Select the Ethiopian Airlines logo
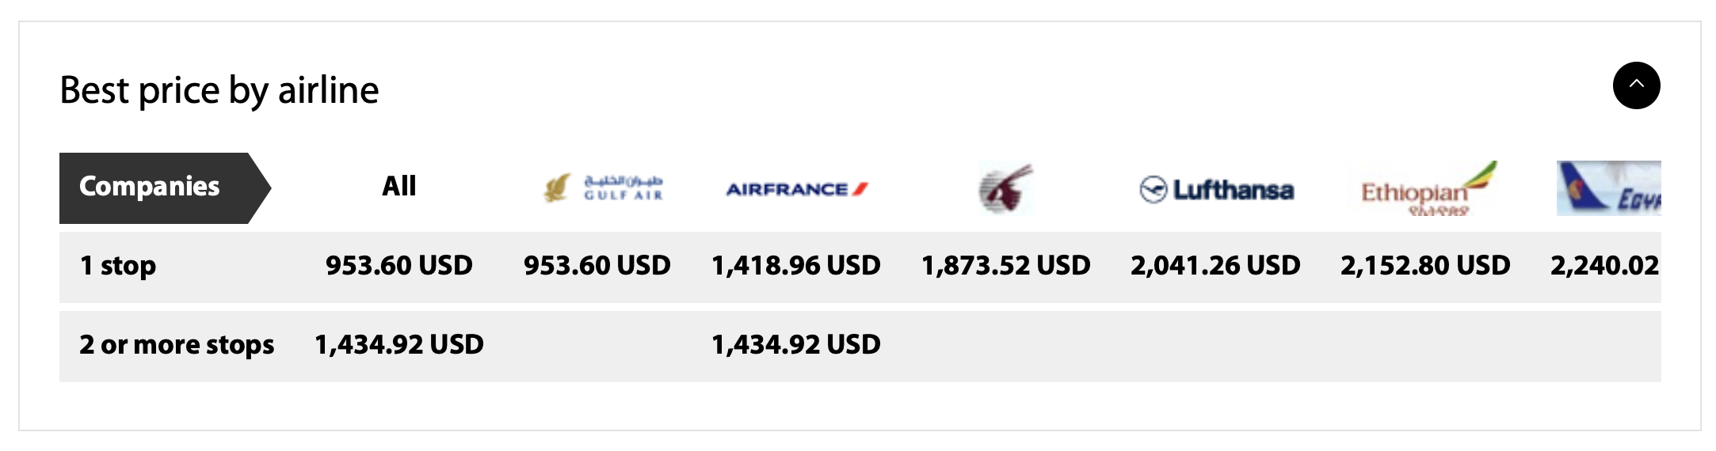1716x451 pixels. (x=1428, y=188)
